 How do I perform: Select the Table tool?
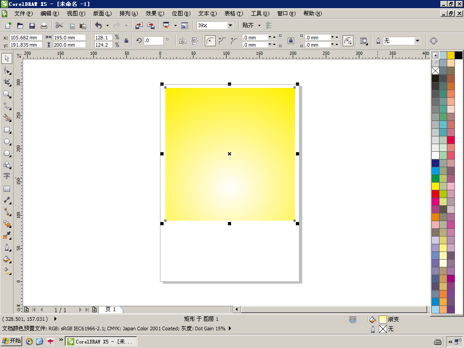[x=7, y=188]
